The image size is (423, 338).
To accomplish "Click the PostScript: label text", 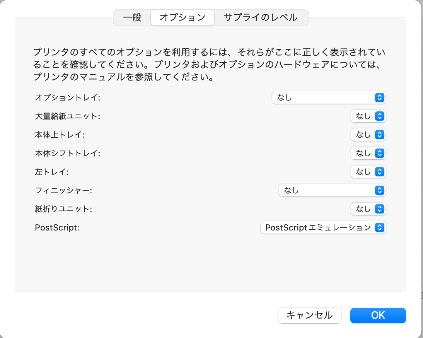I will point(57,228).
